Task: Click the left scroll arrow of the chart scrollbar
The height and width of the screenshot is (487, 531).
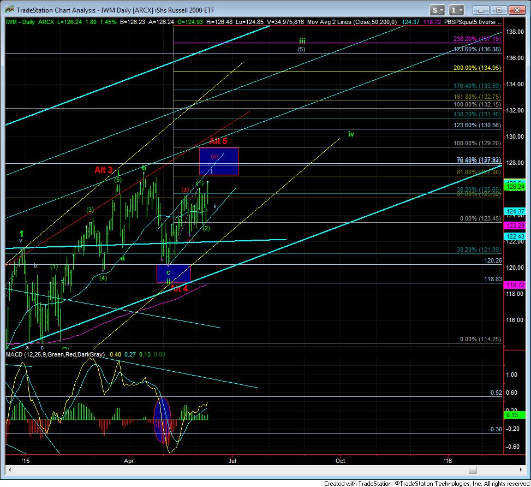Action: tap(9, 470)
